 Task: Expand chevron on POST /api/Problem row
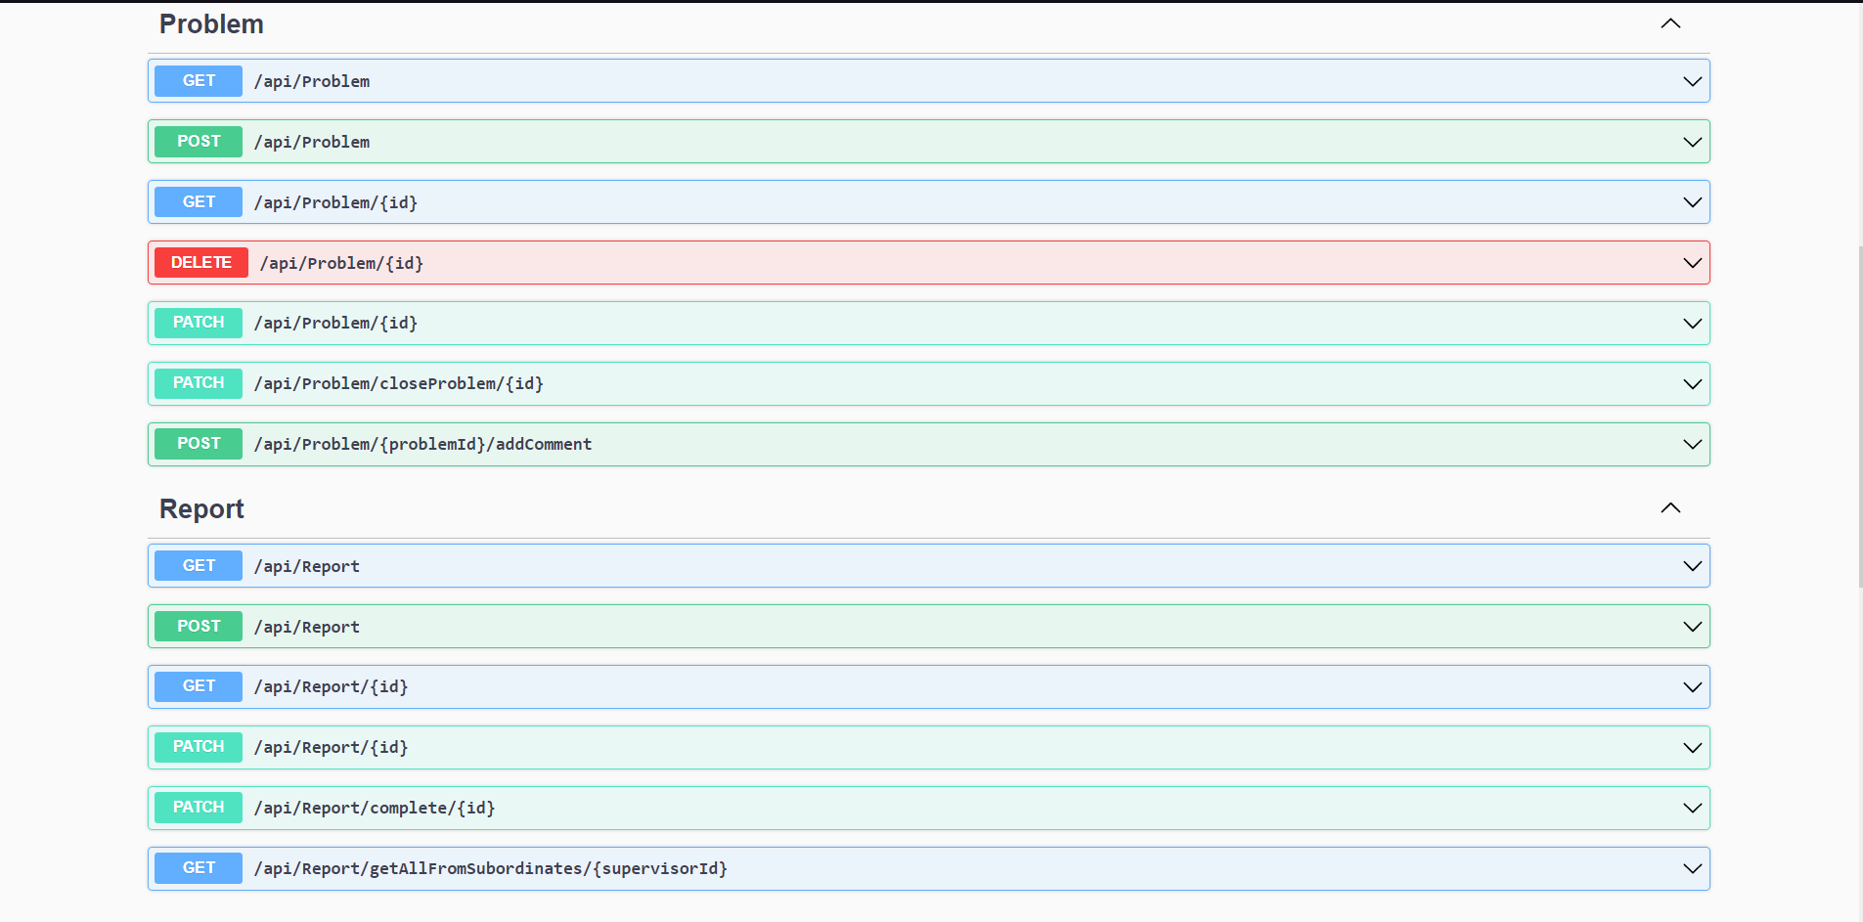click(1692, 142)
